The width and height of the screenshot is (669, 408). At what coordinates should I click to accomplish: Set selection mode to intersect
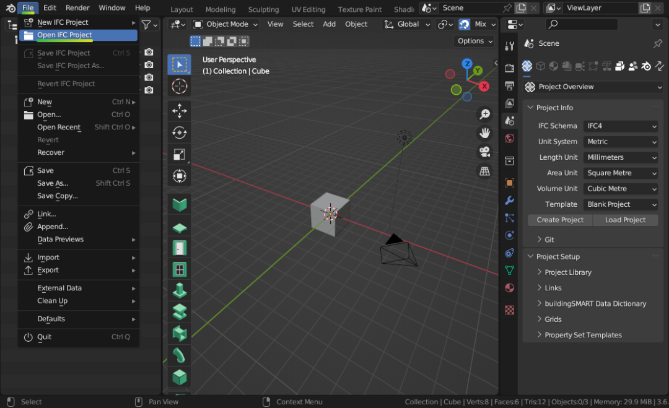click(244, 41)
